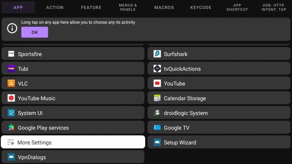Click the YouTube Music icon

11,98
